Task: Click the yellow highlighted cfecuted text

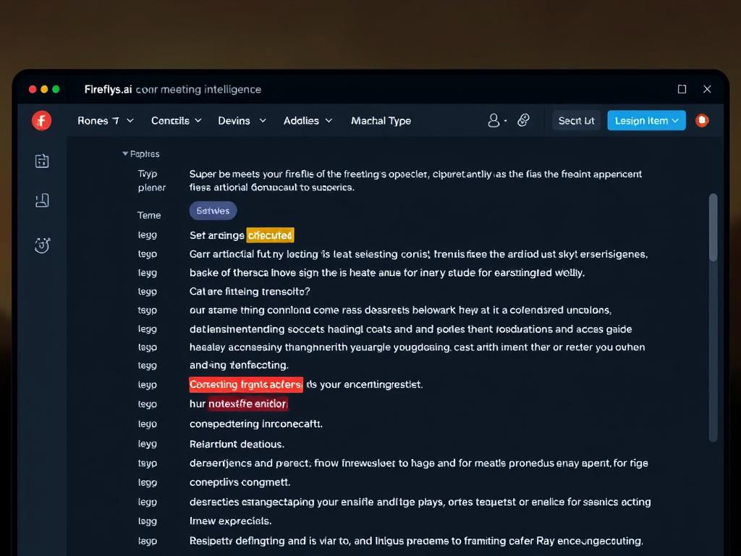Action: (270, 235)
